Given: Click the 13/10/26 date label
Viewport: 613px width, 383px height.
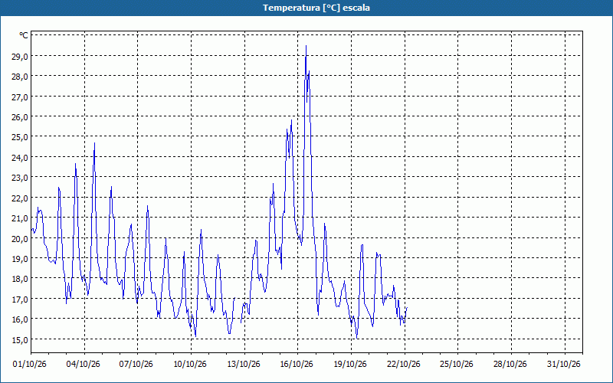Looking at the screenshot, I should coord(244,364).
